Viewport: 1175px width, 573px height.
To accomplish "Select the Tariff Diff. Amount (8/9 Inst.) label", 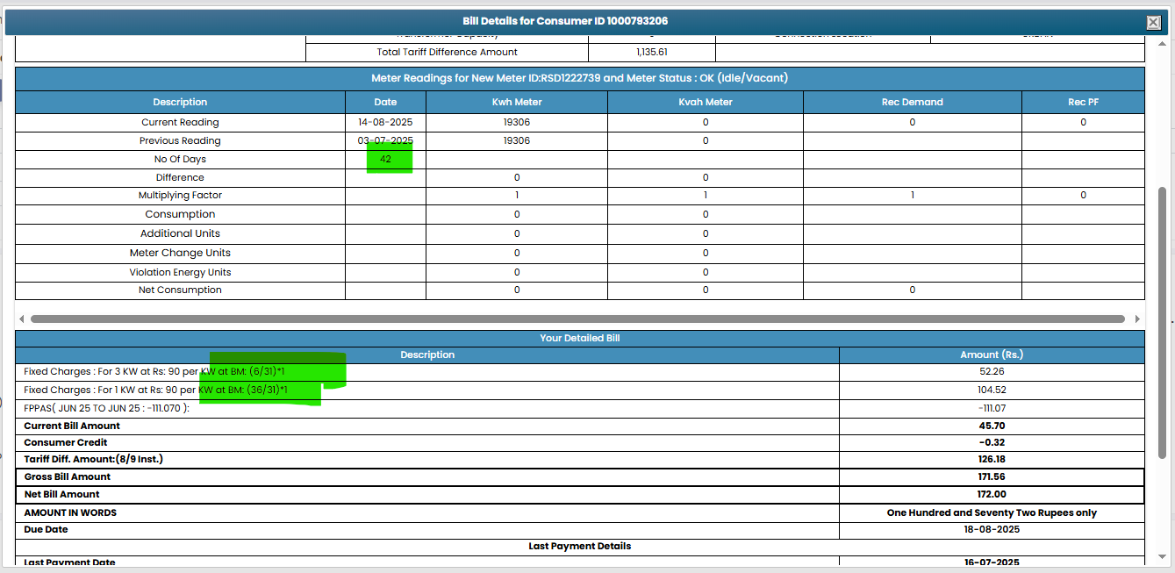I will click(x=94, y=459).
